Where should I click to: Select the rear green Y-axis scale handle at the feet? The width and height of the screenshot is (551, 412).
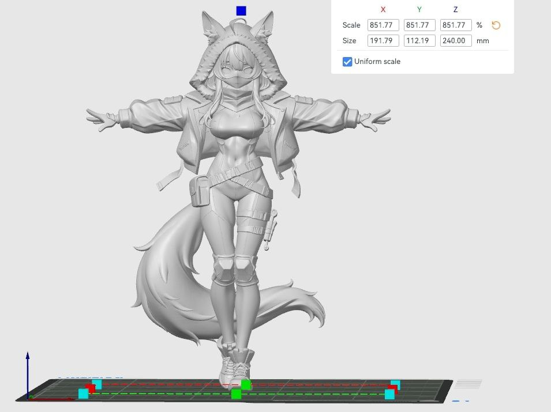pos(246,385)
